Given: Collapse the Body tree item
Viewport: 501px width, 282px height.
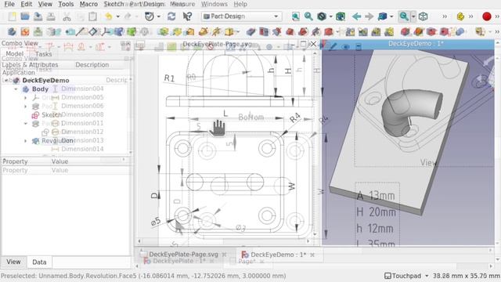Looking at the screenshot, I should [16, 89].
